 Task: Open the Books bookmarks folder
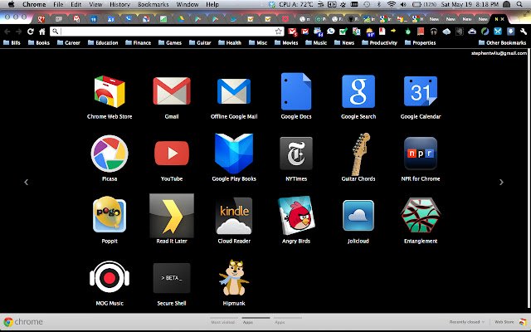coord(39,42)
